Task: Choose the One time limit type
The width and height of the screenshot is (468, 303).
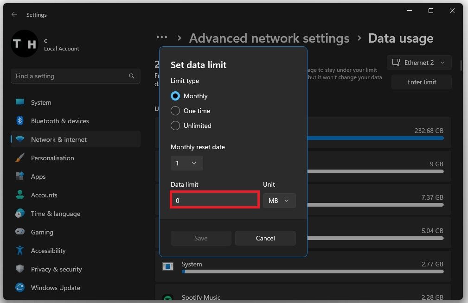Action: (175, 111)
